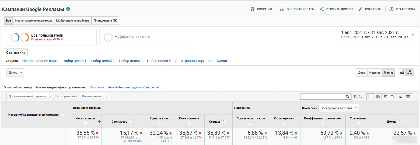Image resolution: width=420 pixels, height=145 pixels.
Task: Export the report via ЭКСПОРТИРОВАТЬ
Action: coord(297,9)
